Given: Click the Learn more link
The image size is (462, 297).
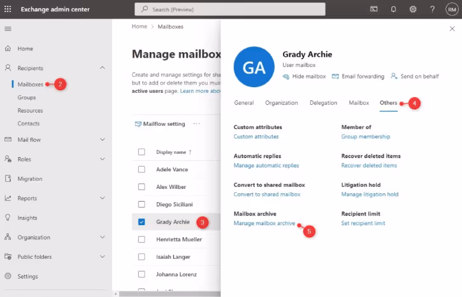Looking at the screenshot, I should coord(200,91).
